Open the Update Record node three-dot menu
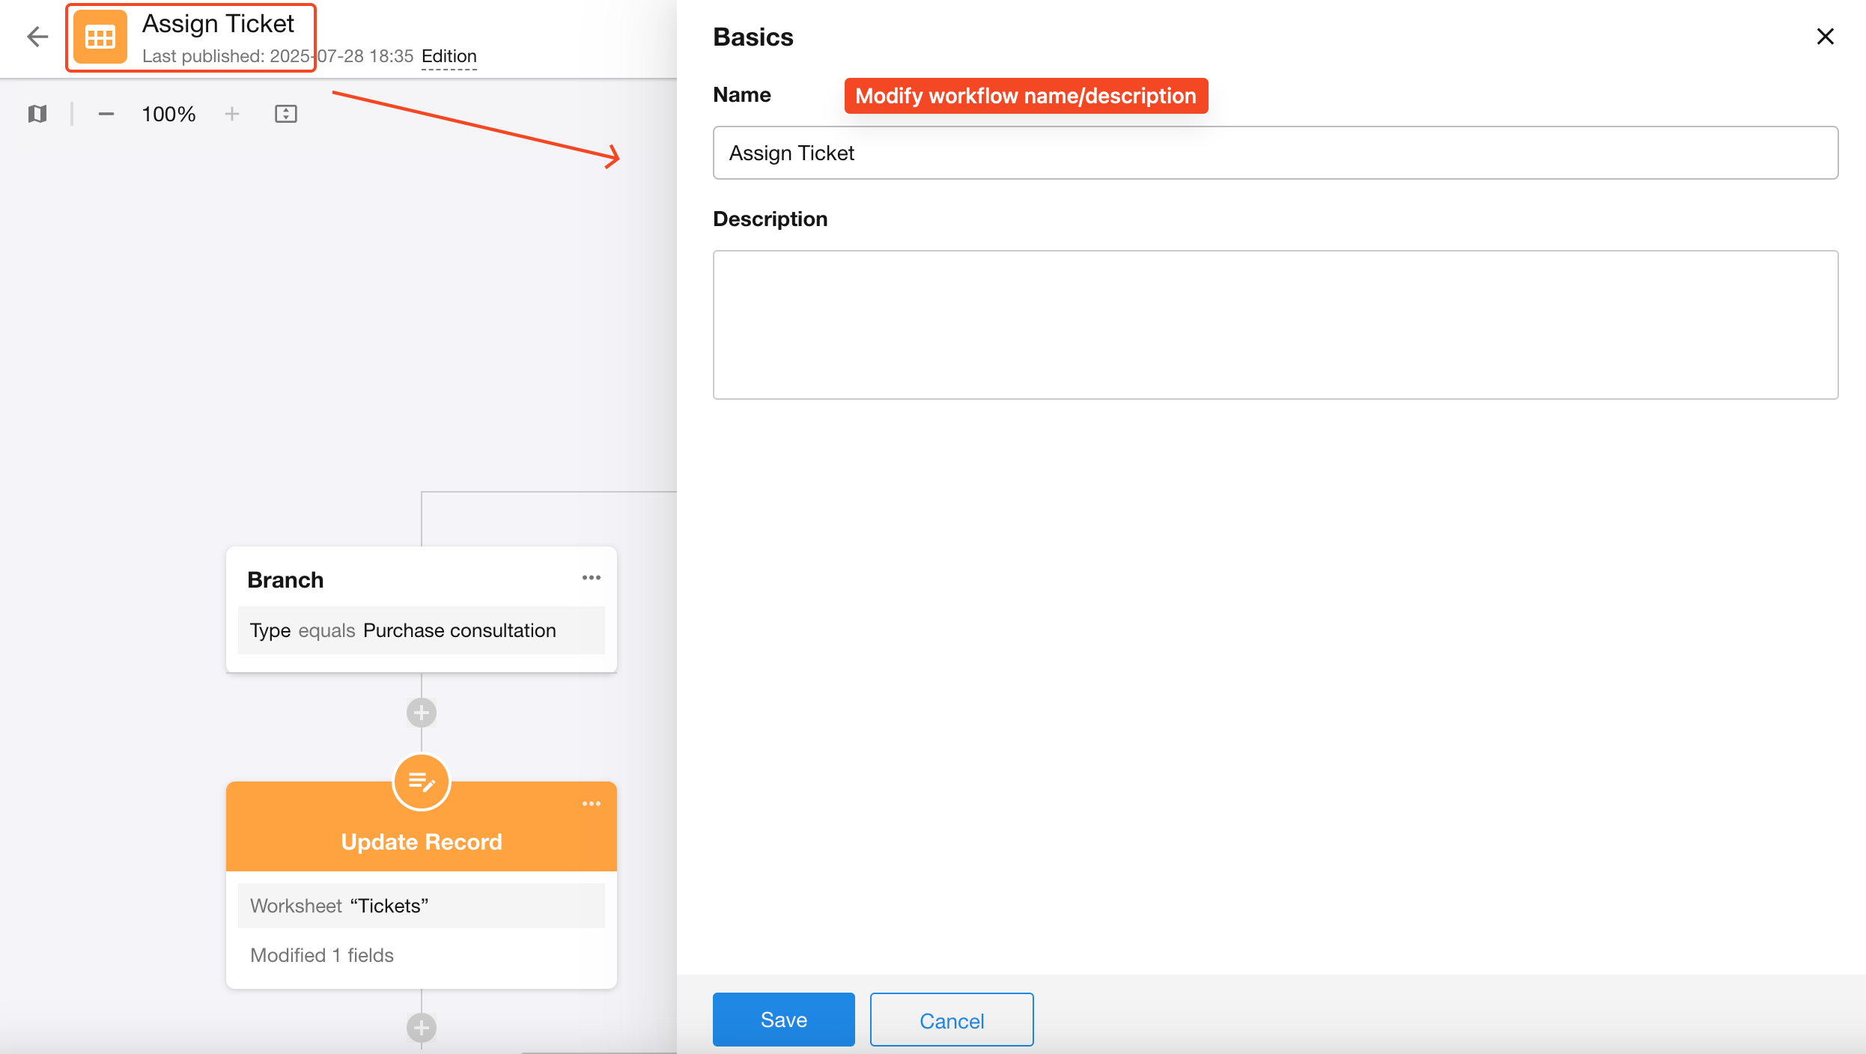 pos(592,804)
